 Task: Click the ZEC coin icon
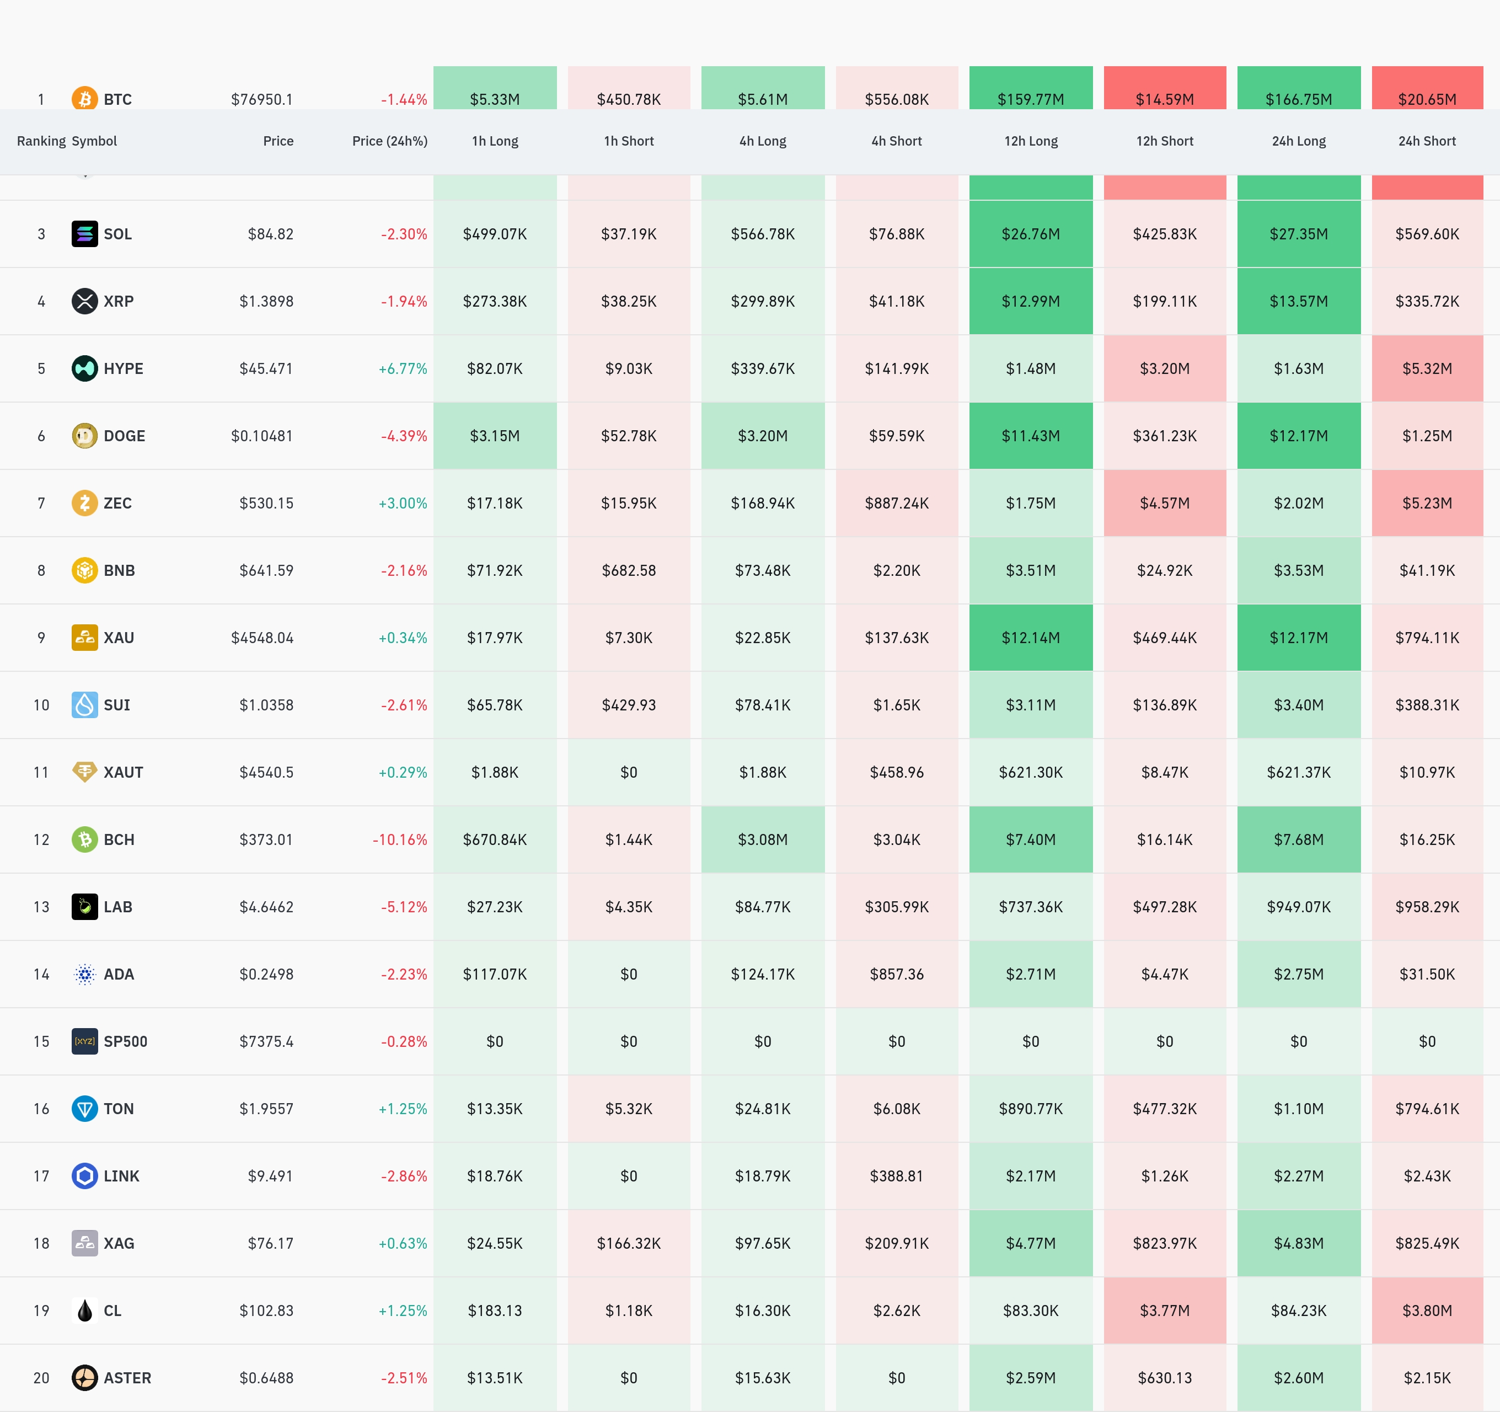tap(84, 502)
